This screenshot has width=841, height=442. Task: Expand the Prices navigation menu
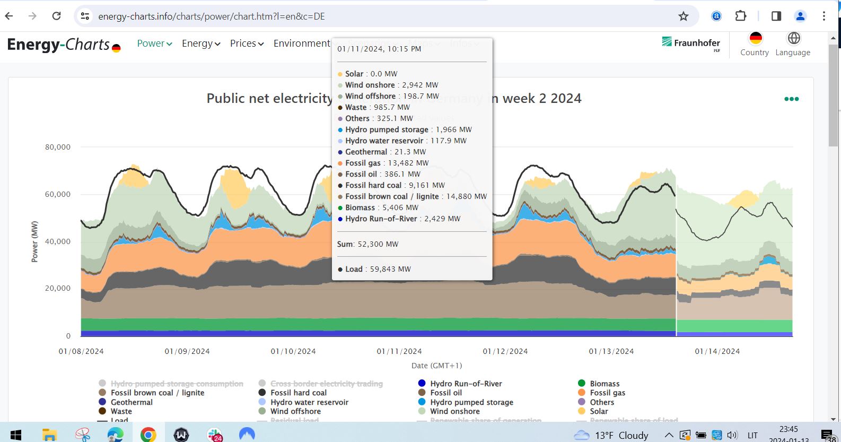click(x=247, y=44)
